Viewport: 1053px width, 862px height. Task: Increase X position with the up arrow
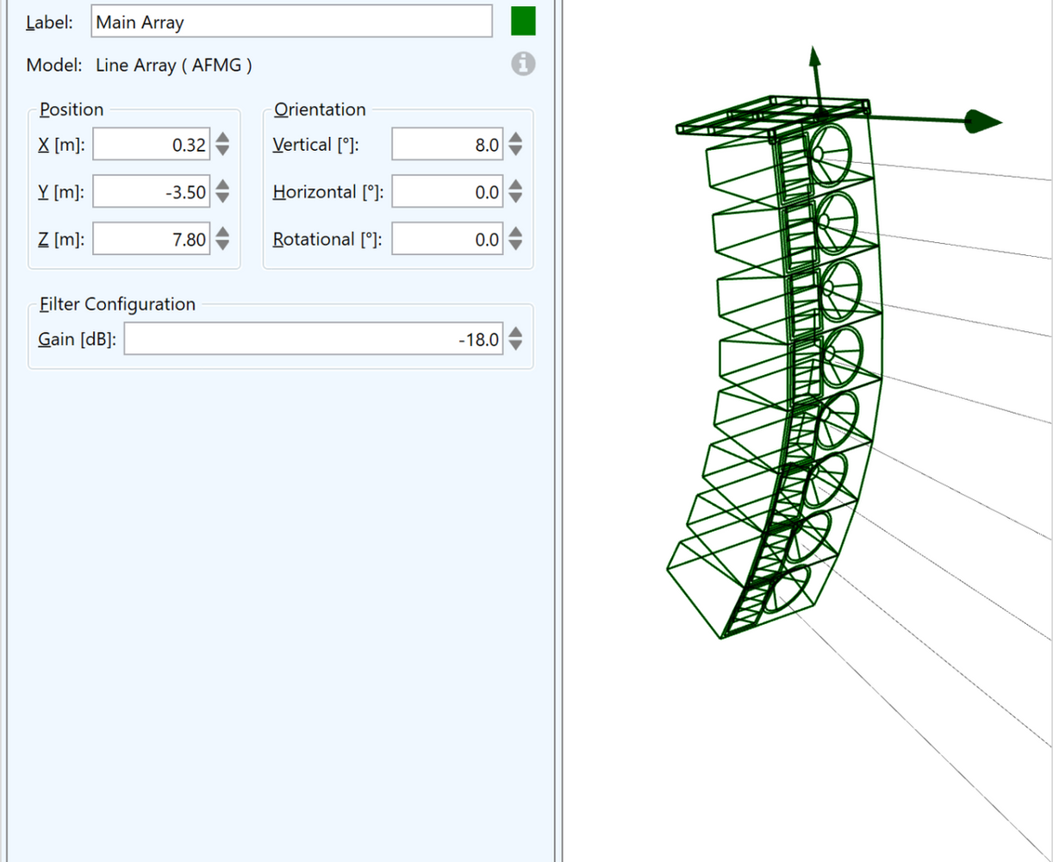pos(222,138)
